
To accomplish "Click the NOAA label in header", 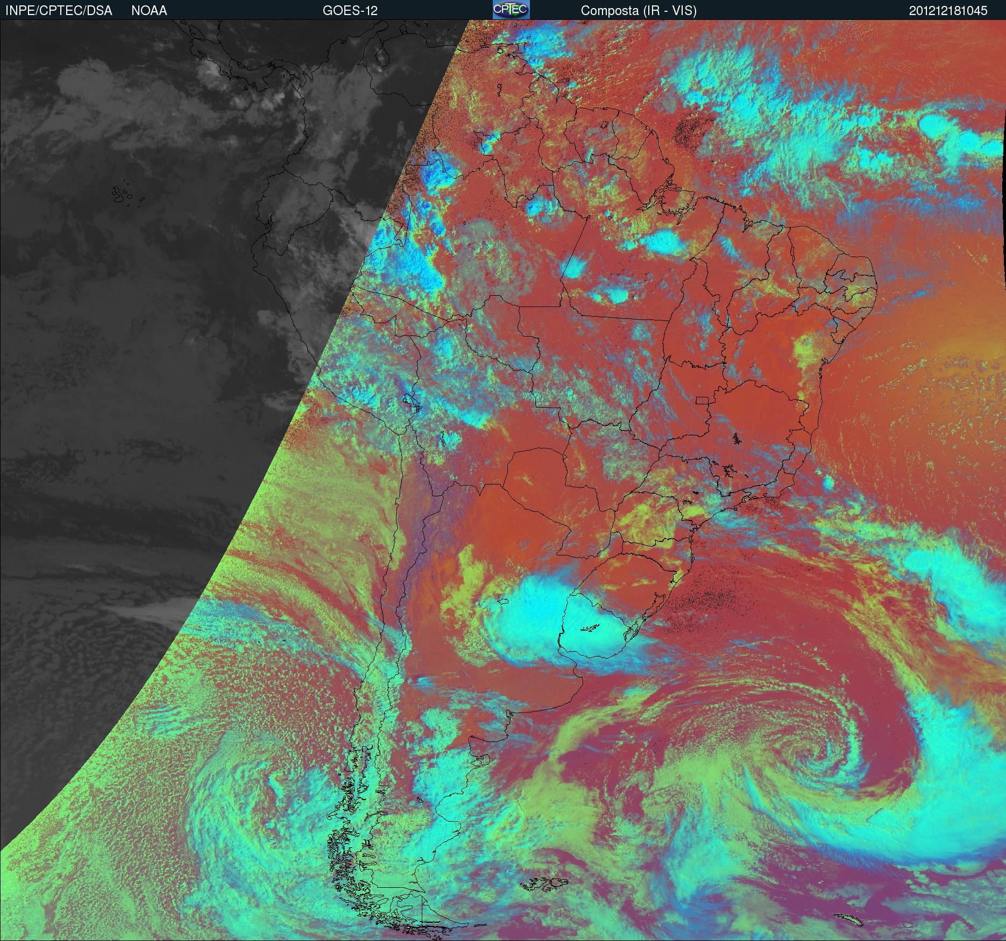I will pos(149,11).
